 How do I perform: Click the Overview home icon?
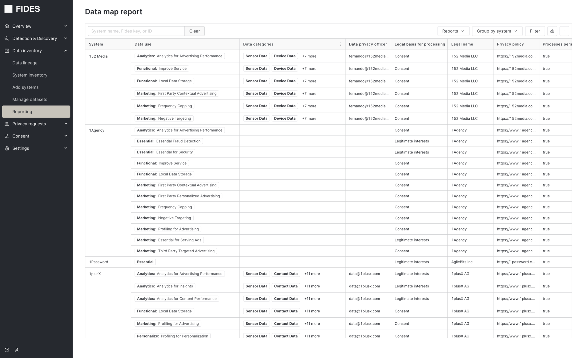[x=7, y=26]
